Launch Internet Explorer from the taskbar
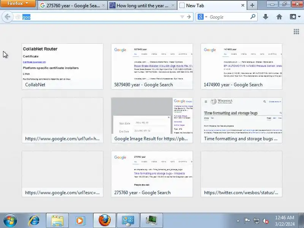Screen dimensions: 304x228 coord(34,220)
